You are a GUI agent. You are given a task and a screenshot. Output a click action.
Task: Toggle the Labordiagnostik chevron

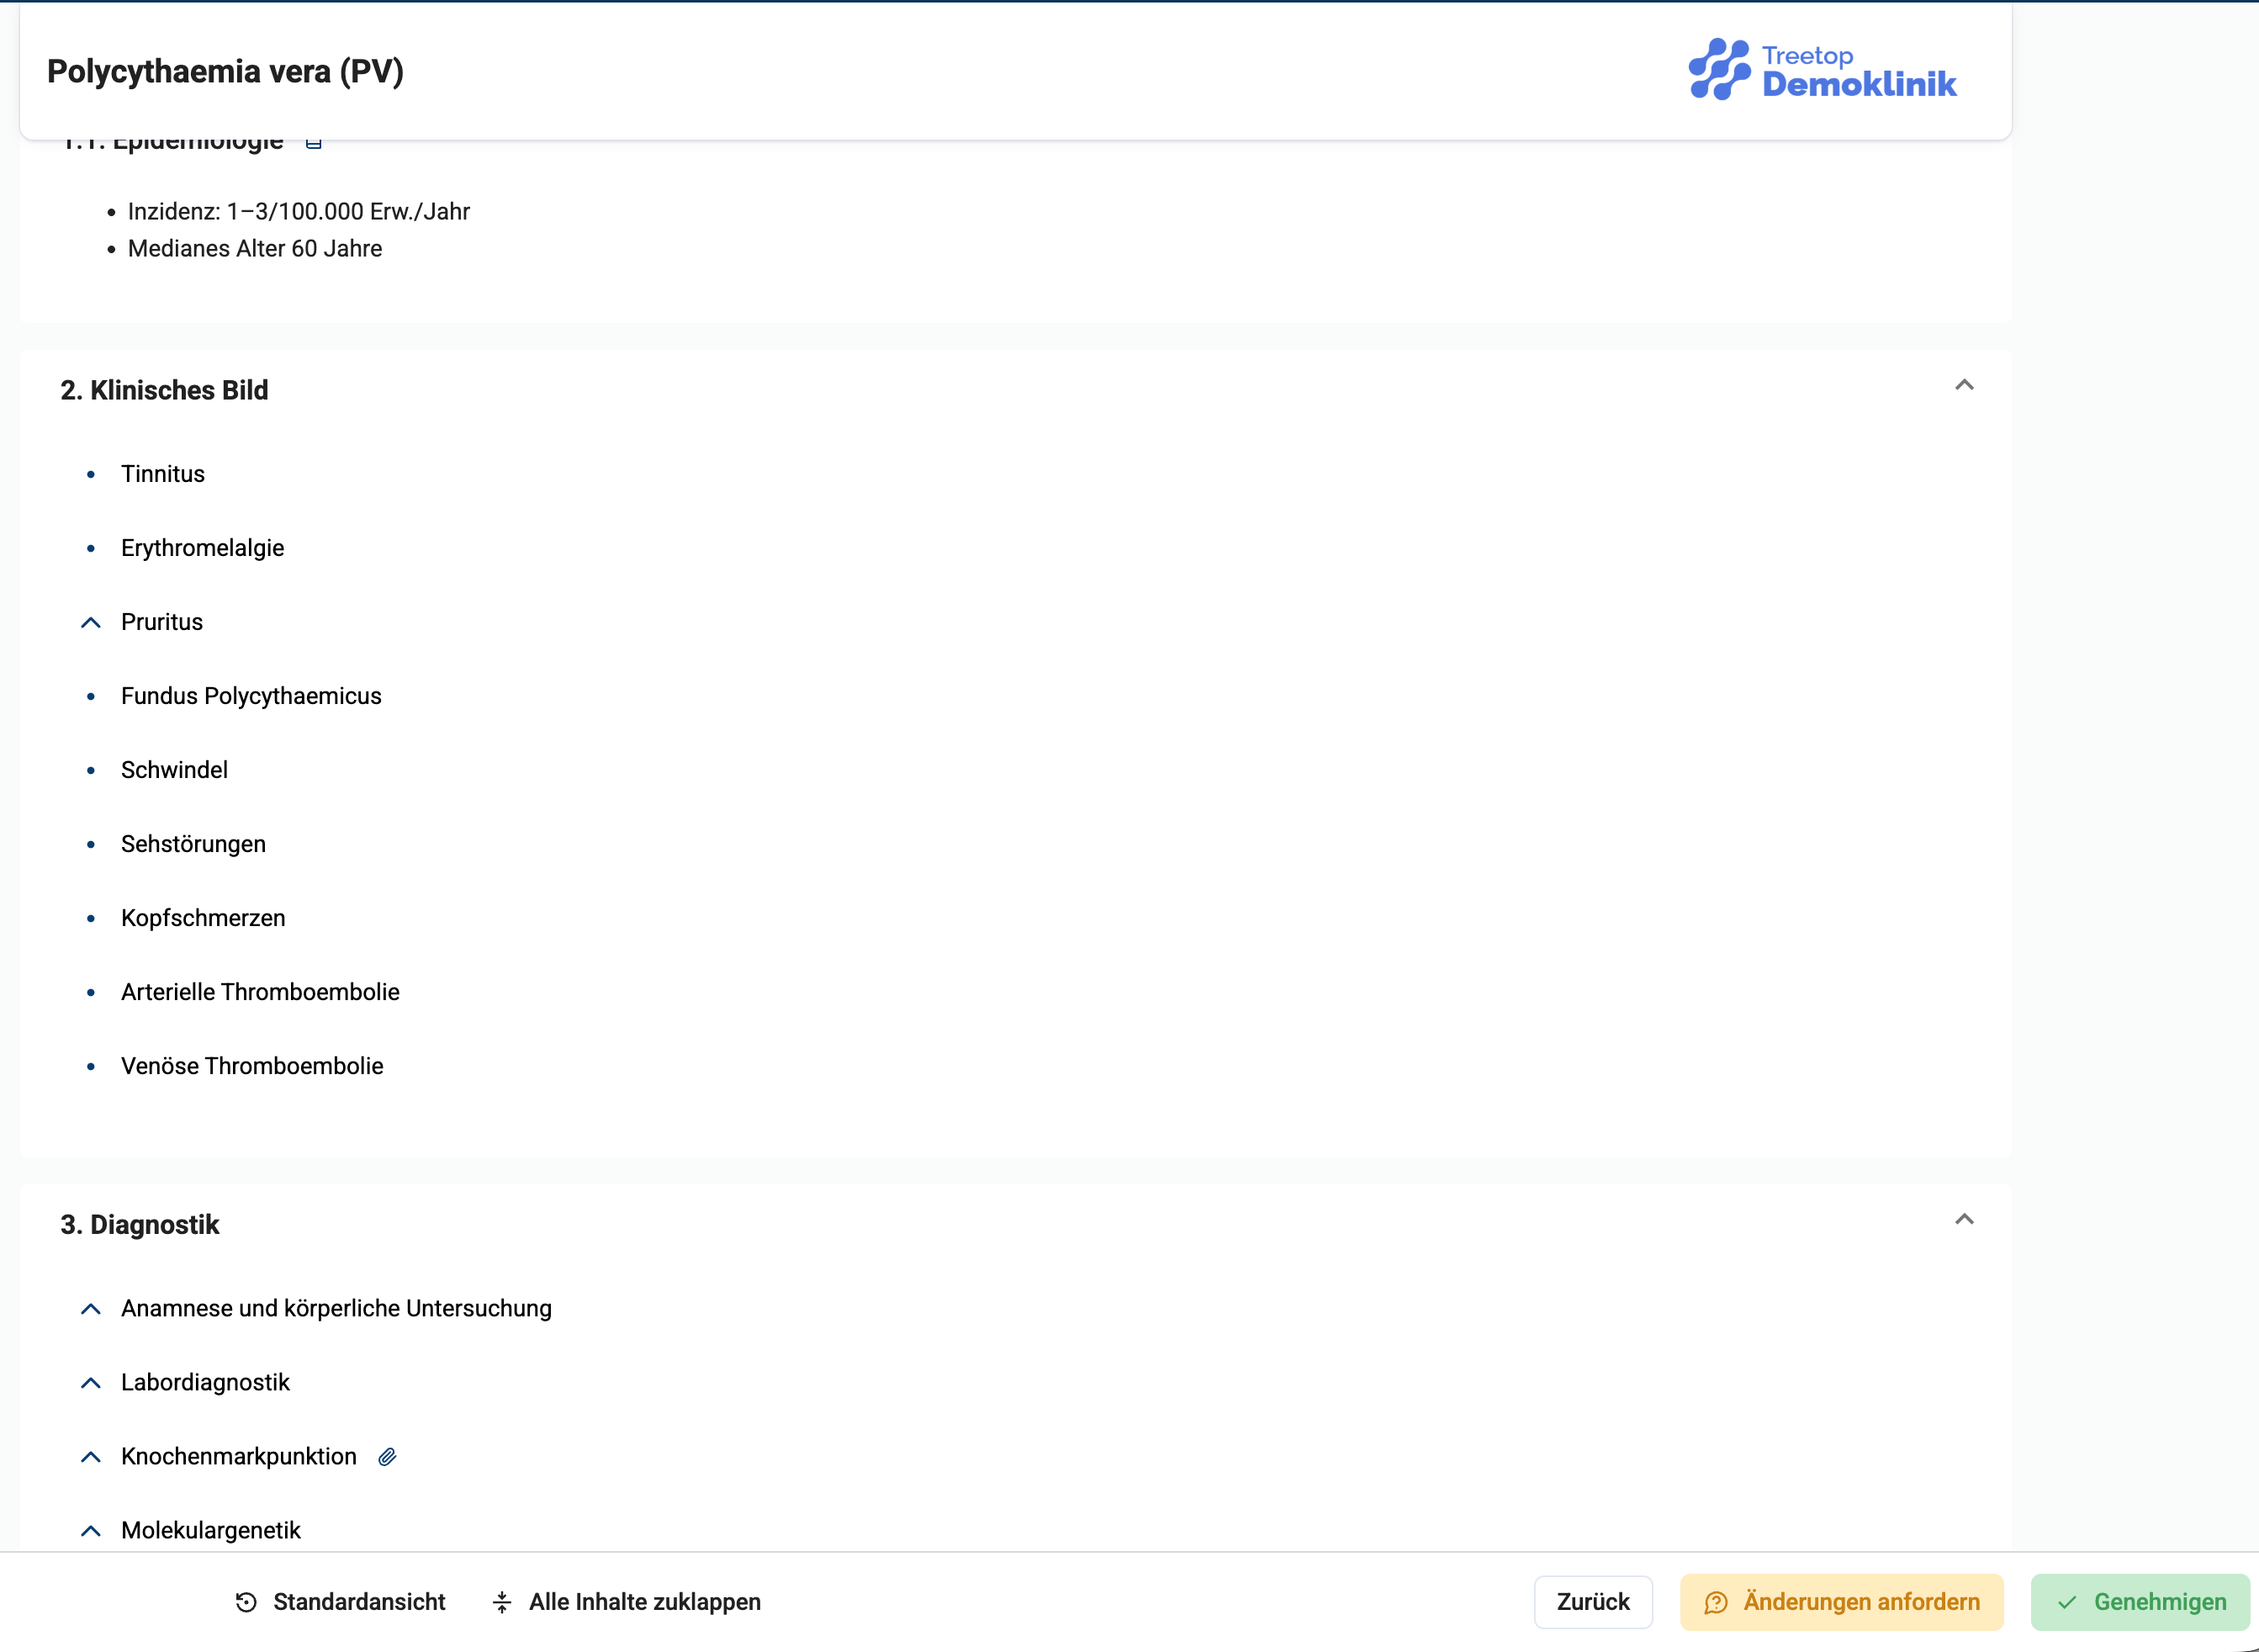coord(91,1383)
